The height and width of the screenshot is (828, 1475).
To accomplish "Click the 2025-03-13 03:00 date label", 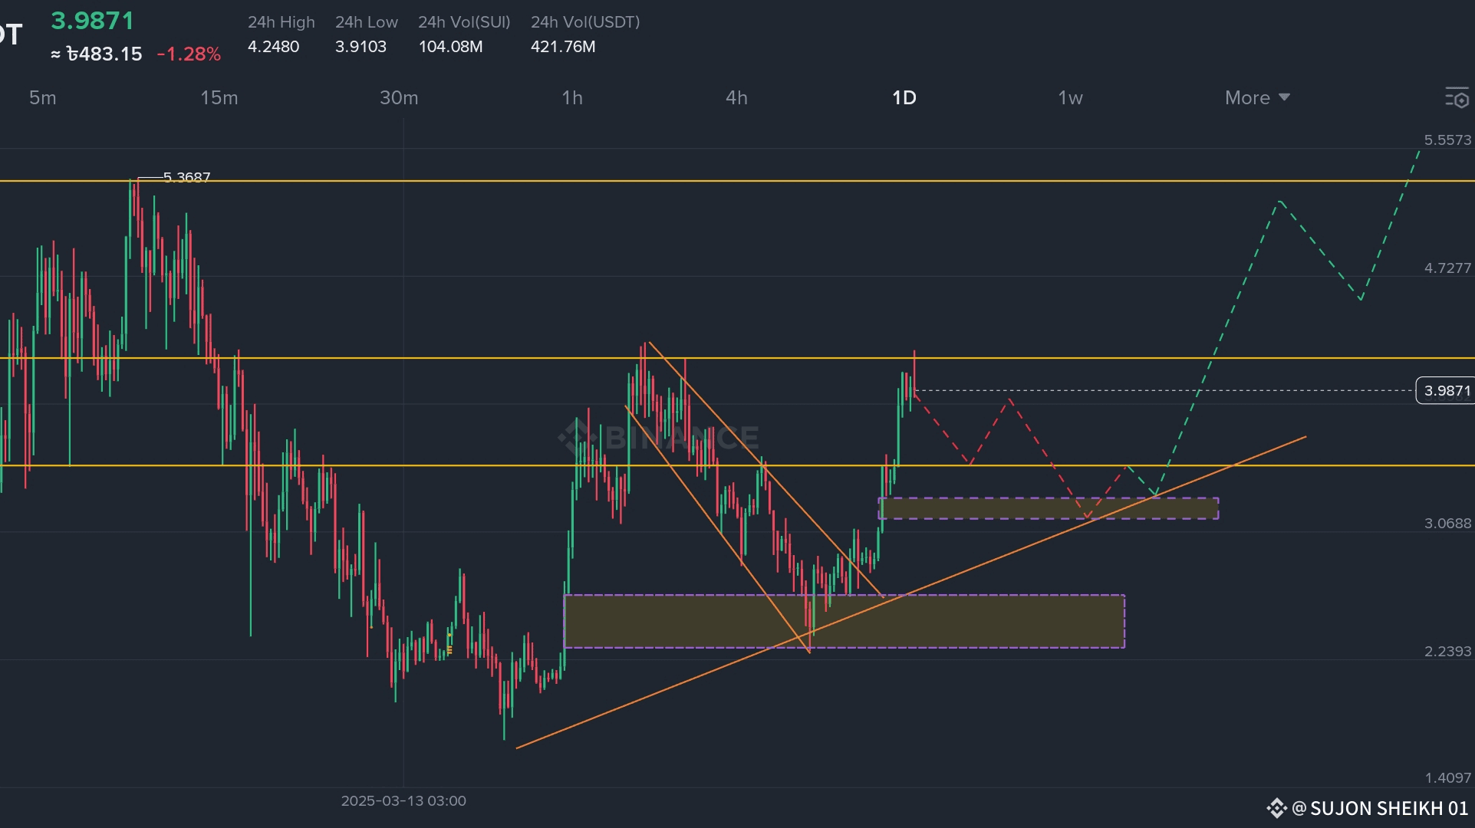I will tap(403, 801).
